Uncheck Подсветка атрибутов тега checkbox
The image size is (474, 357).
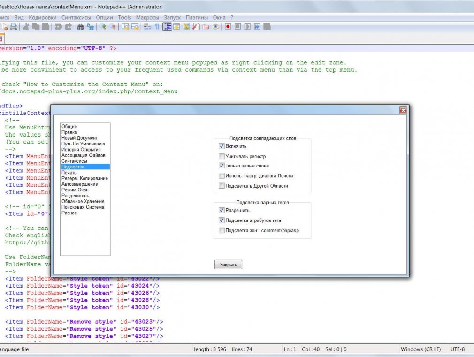[x=222, y=220]
